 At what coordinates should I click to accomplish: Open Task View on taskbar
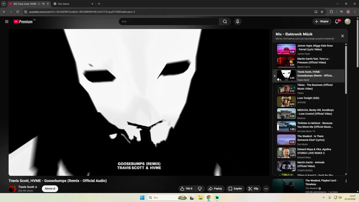192,198
